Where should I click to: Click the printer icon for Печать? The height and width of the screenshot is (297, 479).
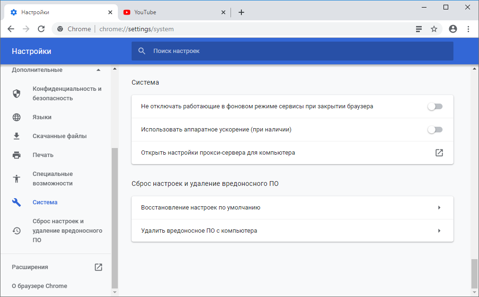click(x=17, y=155)
